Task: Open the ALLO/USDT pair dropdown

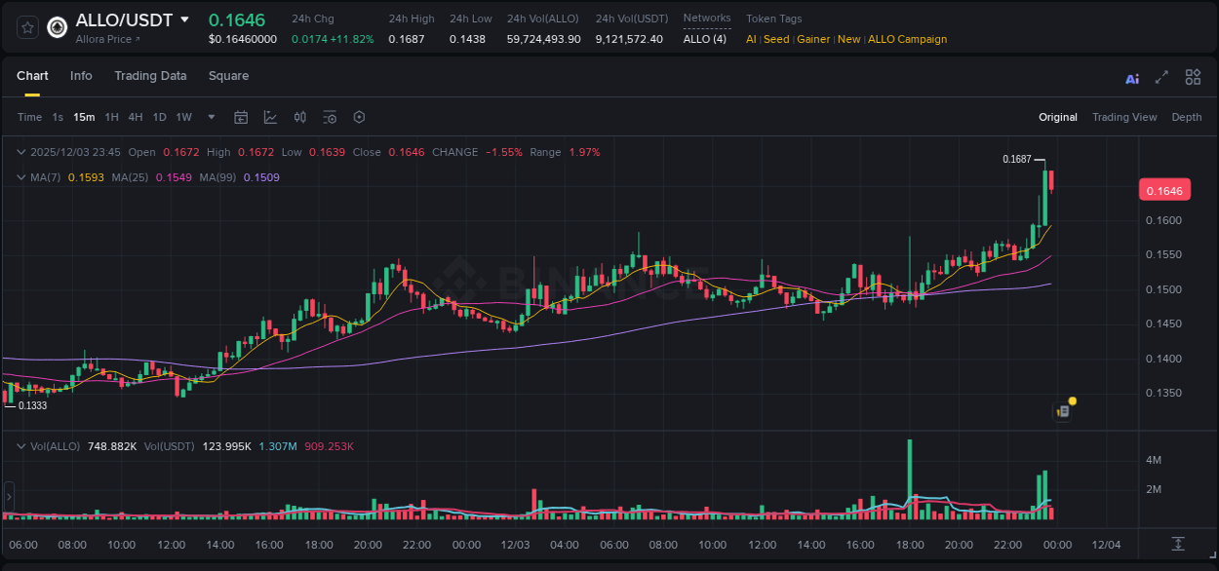Action: point(184,19)
